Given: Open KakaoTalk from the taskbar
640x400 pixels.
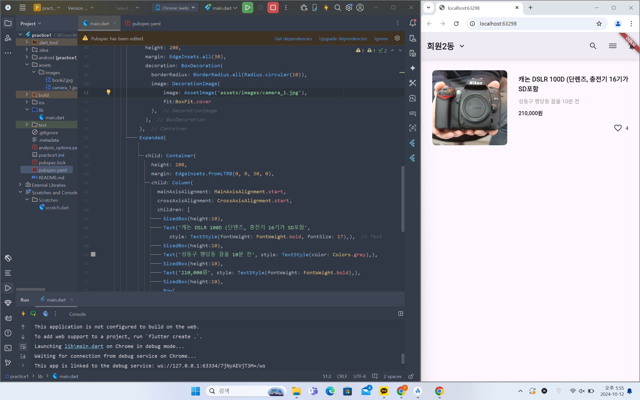Looking at the screenshot, I should tap(384, 391).
